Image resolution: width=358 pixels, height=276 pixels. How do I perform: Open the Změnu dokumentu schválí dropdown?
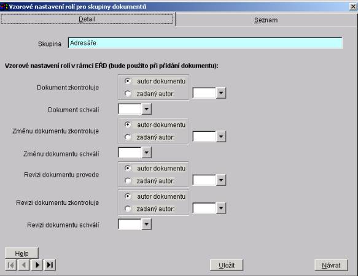tap(147, 153)
